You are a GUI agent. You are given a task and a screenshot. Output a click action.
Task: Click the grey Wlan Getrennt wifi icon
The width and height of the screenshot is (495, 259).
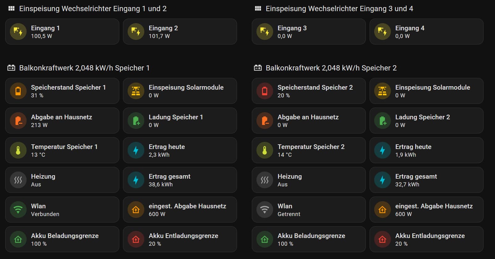point(265,210)
